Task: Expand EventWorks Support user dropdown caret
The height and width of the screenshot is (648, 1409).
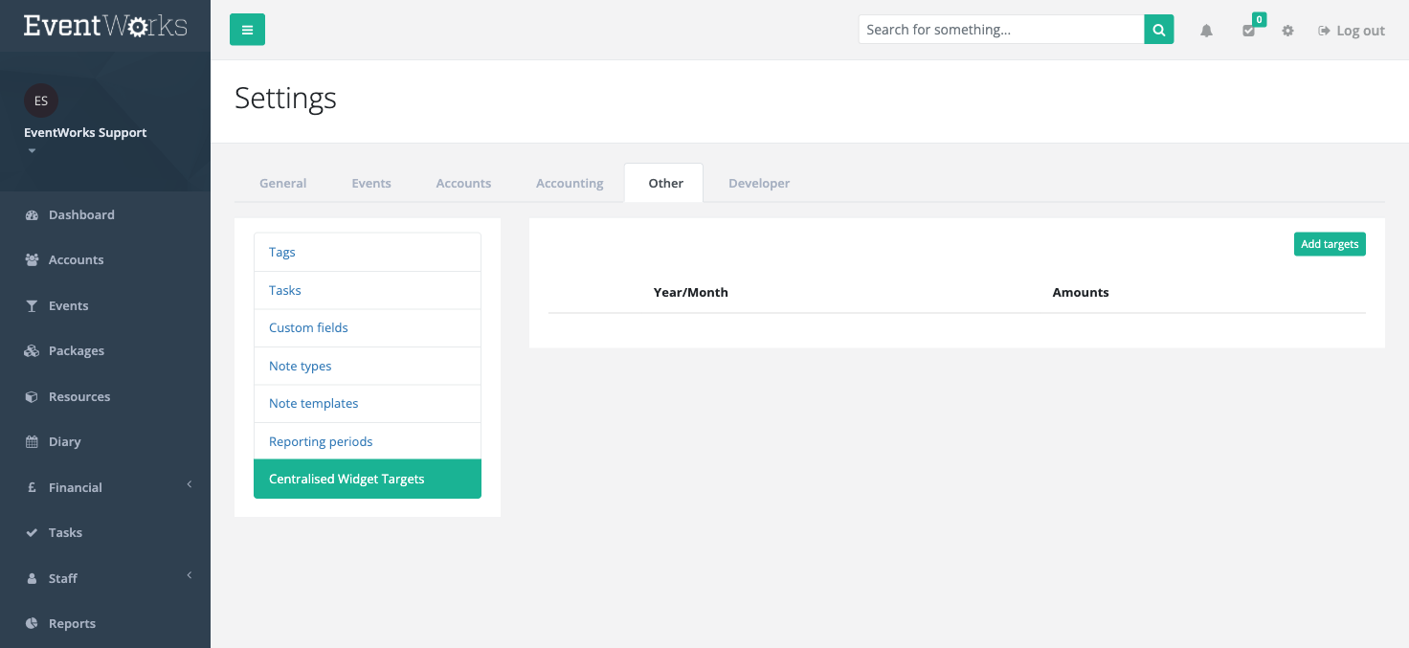Action: pos(32,151)
